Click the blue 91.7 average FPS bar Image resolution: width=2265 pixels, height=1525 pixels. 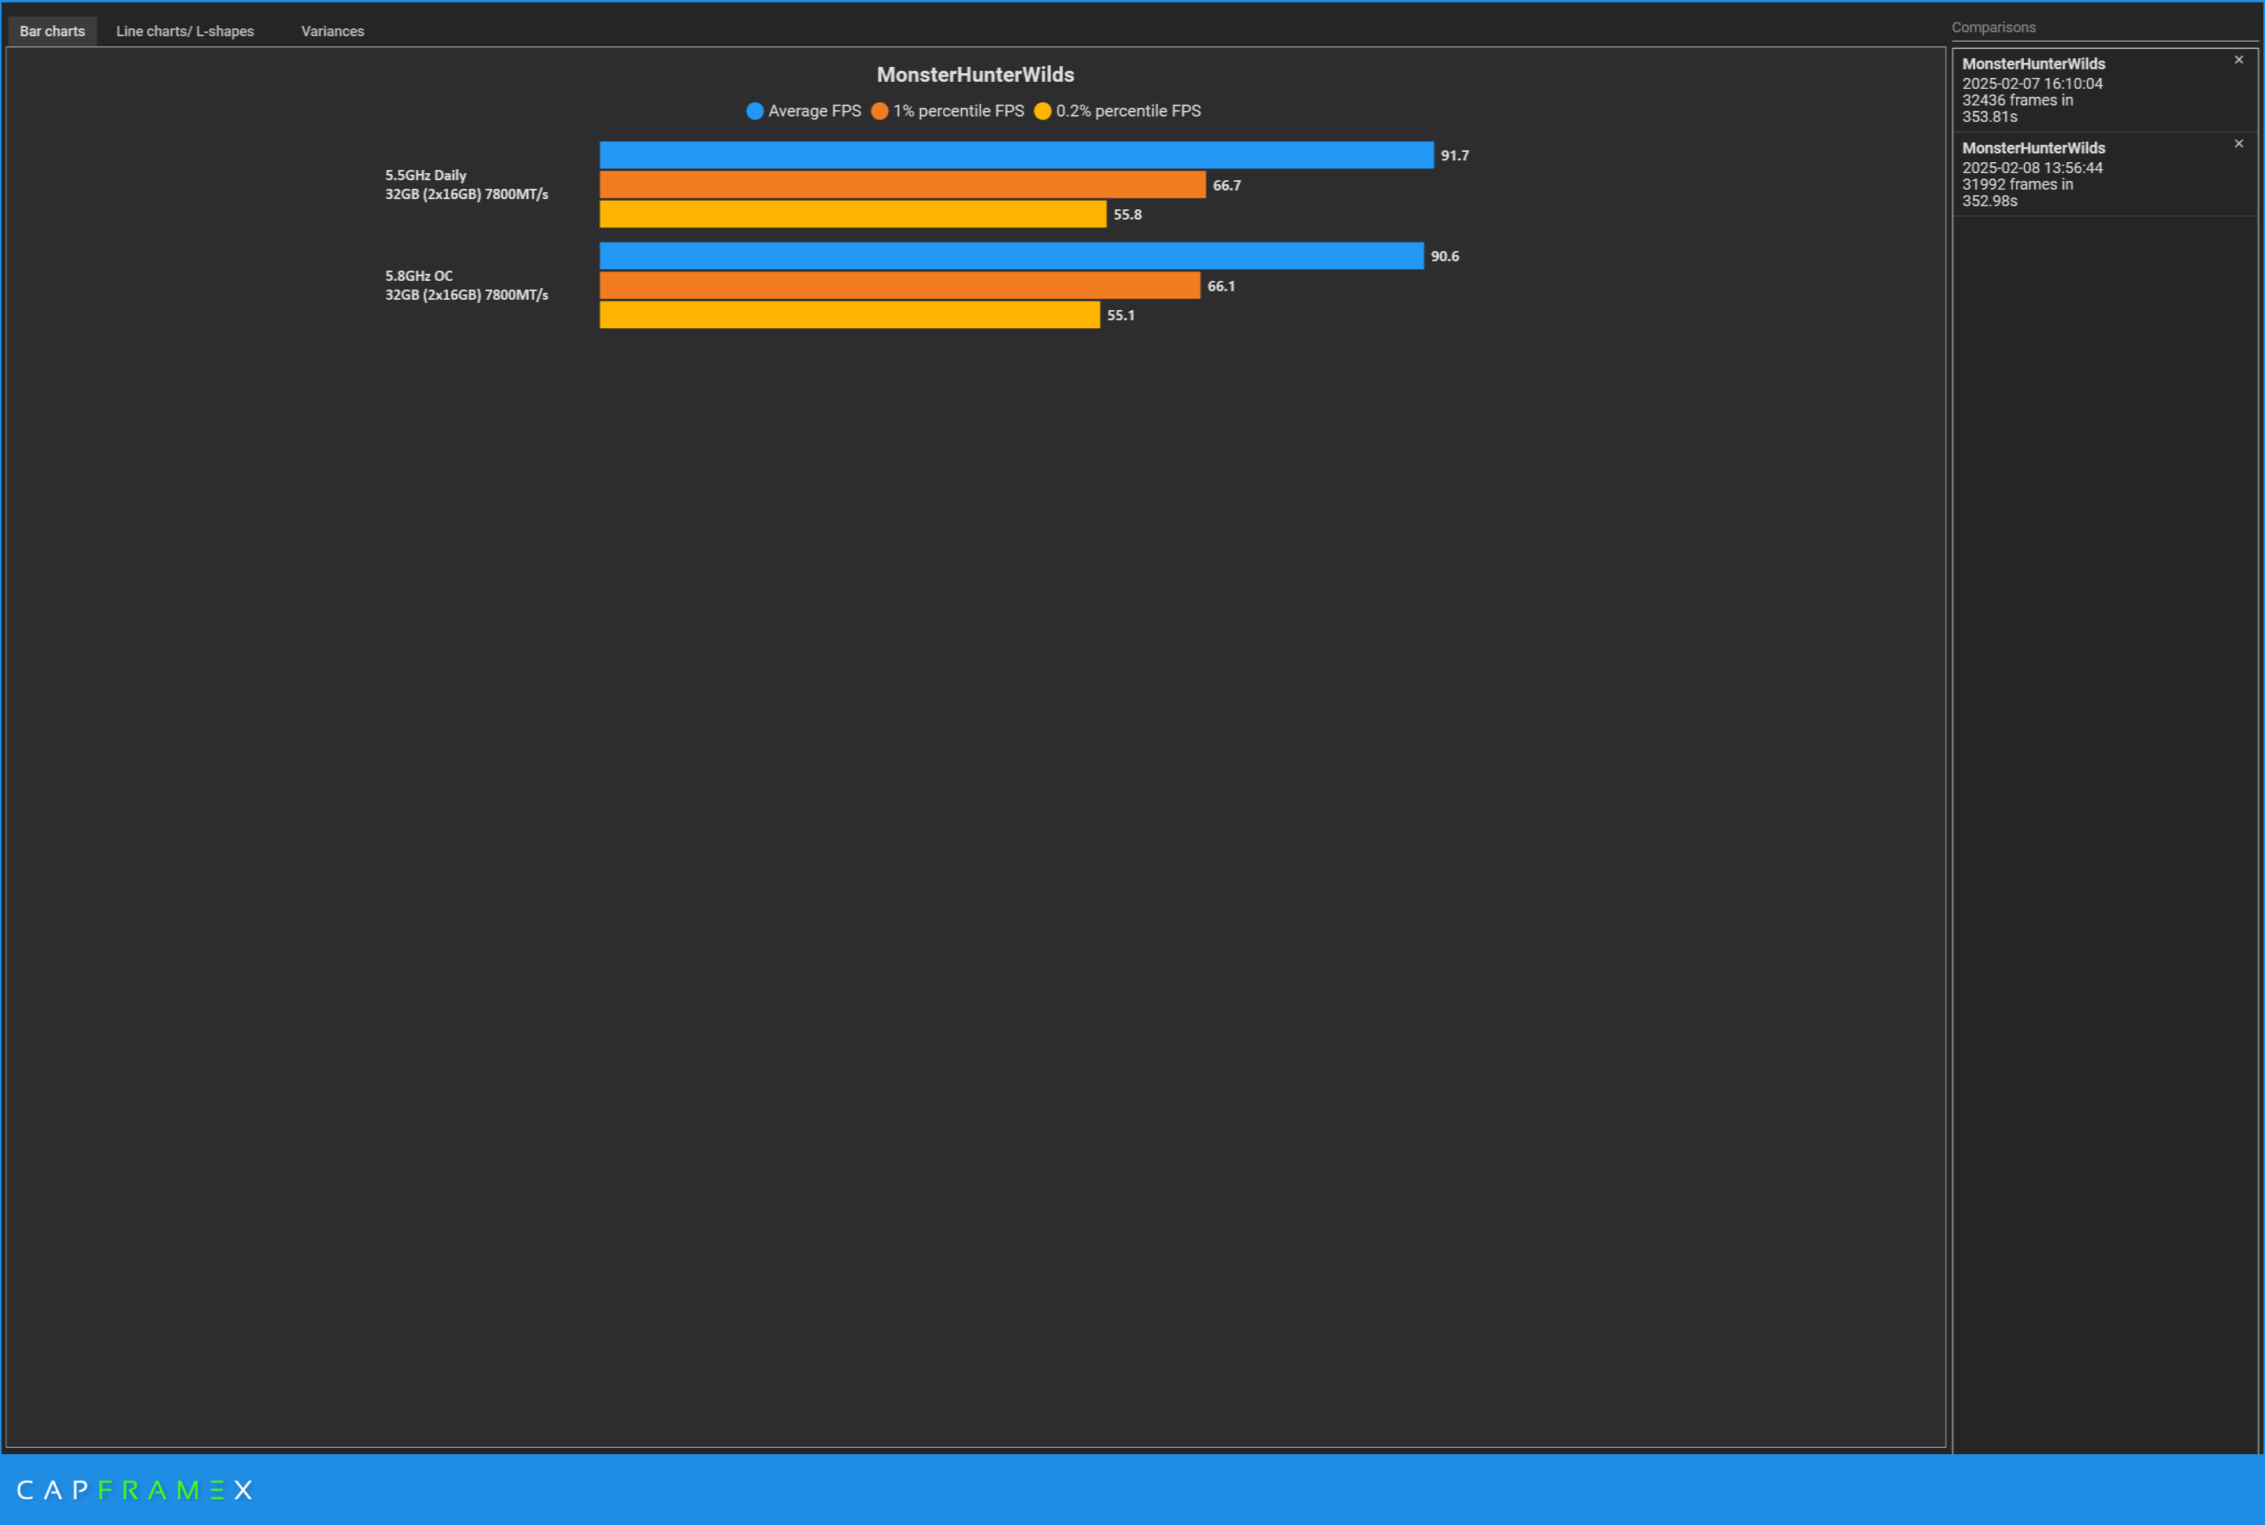point(1016,155)
